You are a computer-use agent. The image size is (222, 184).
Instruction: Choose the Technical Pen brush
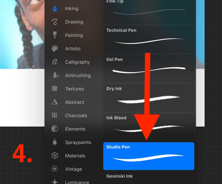point(149,39)
